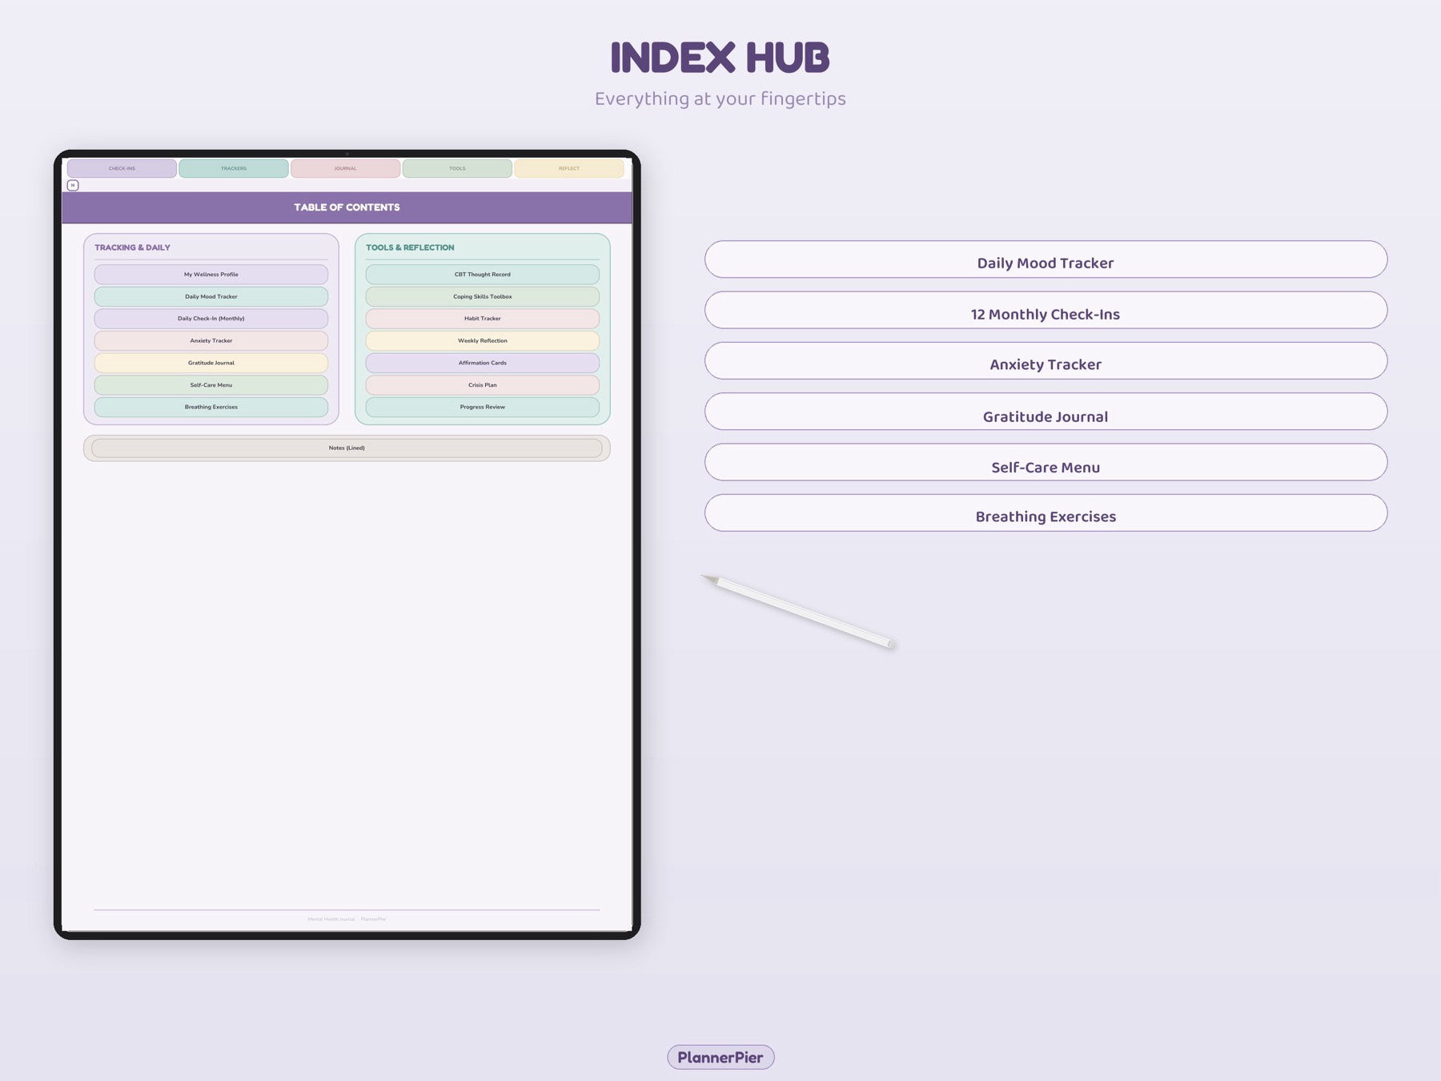Open the Gratitude Journal entry link
1441x1081 pixels.
coord(211,362)
